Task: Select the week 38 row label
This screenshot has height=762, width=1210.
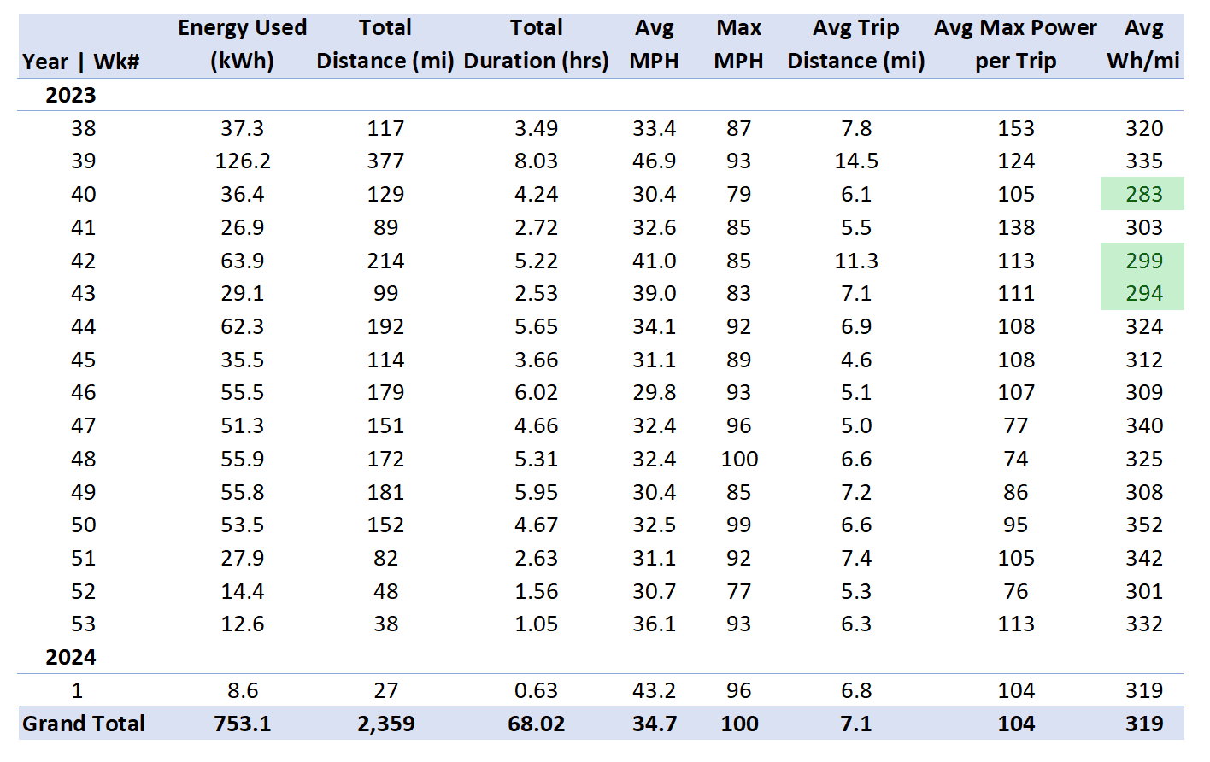Action: point(84,128)
